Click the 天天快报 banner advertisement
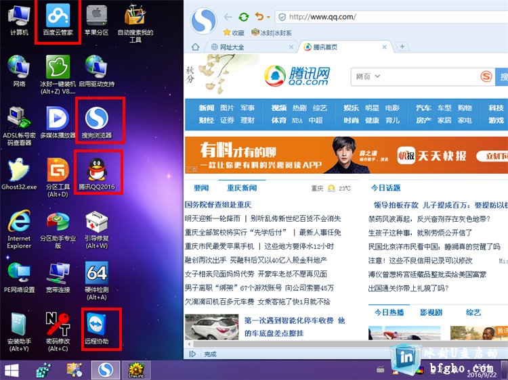Screen dimensions: 508x380 tap(346, 156)
